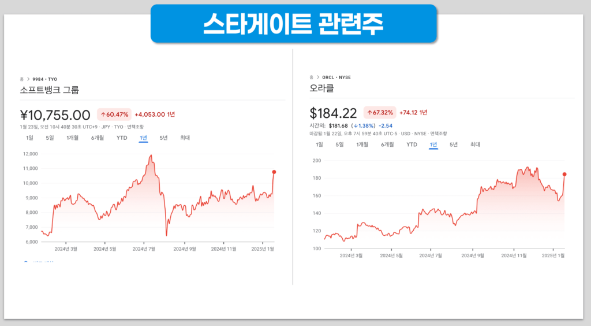Click latest data point on SoftBank chart

pos(274,172)
